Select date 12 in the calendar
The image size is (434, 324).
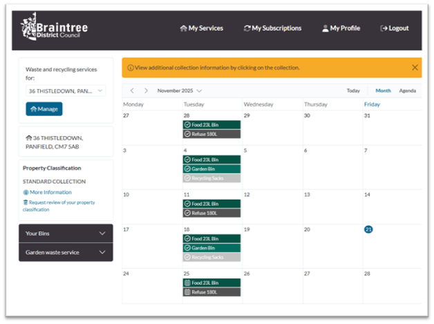(247, 195)
